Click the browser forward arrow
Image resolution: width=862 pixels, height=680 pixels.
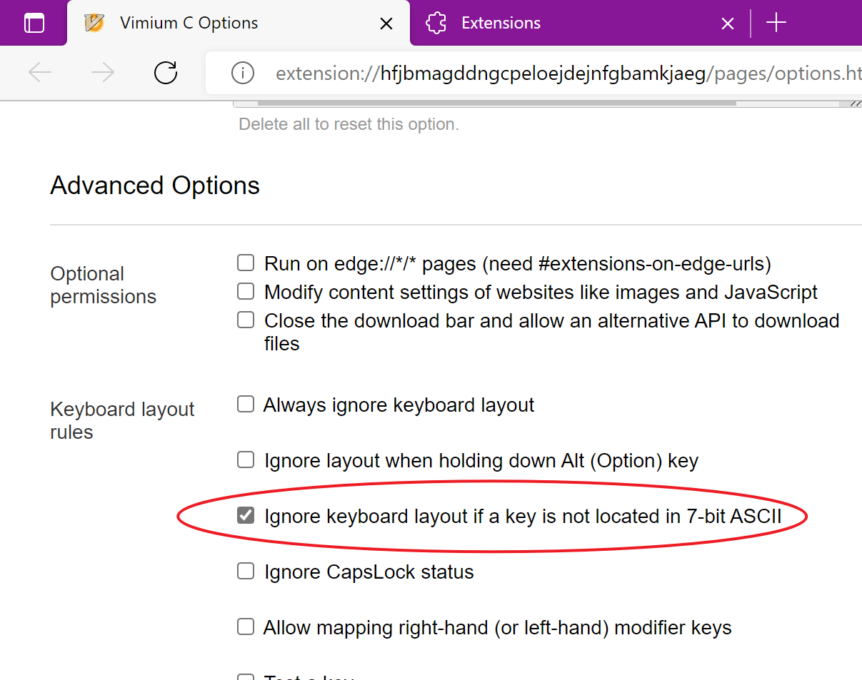click(103, 72)
